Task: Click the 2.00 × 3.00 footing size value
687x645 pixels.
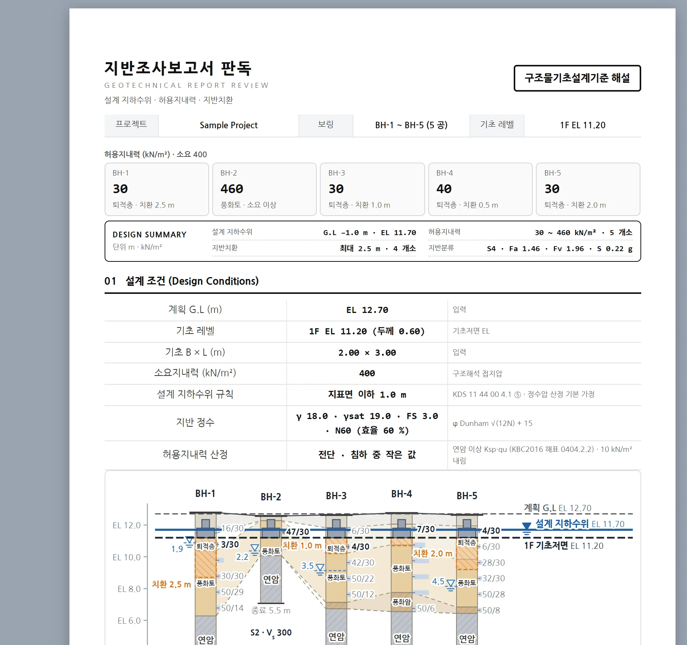Action: pos(367,353)
